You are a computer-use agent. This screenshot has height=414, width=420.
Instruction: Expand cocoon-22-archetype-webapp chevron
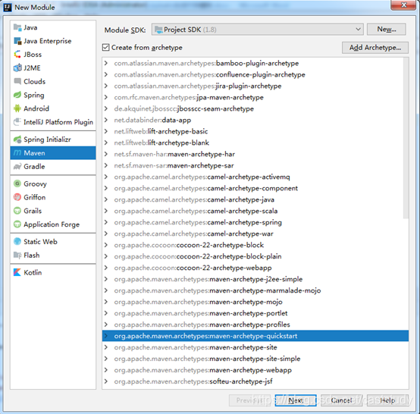[106, 268]
